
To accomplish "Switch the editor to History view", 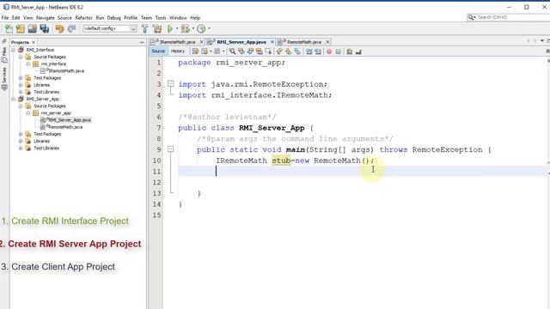I will tap(178, 51).
